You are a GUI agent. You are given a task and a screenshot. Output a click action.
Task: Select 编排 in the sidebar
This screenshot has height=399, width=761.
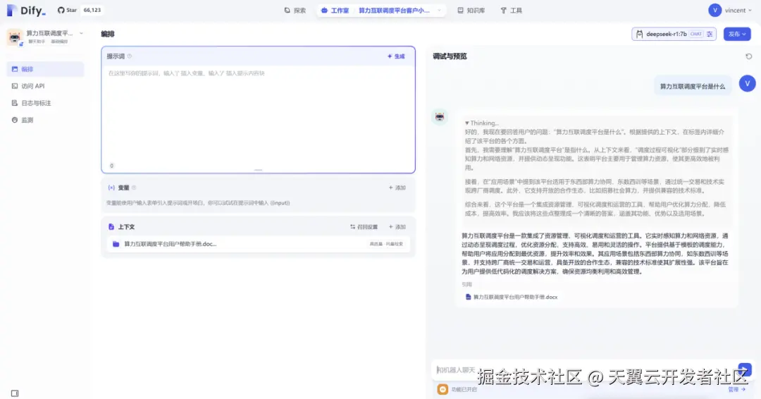(x=45, y=69)
